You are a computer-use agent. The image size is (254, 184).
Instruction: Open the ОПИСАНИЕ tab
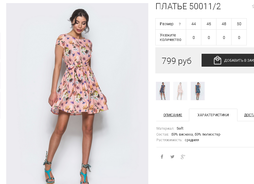coord(173,115)
